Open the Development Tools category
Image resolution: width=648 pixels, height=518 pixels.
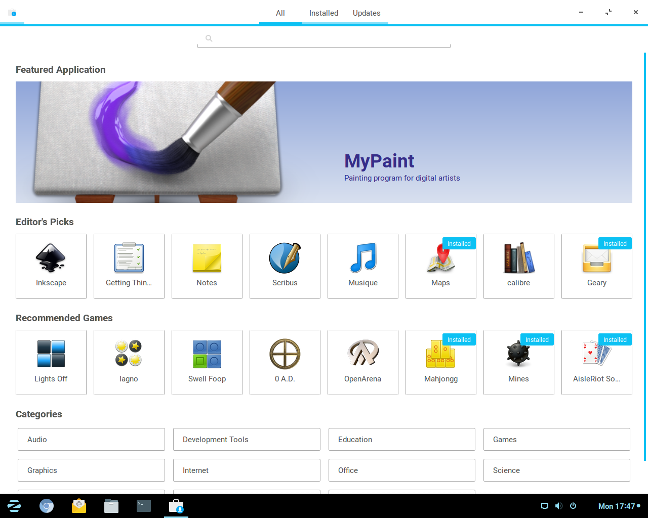tap(247, 440)
